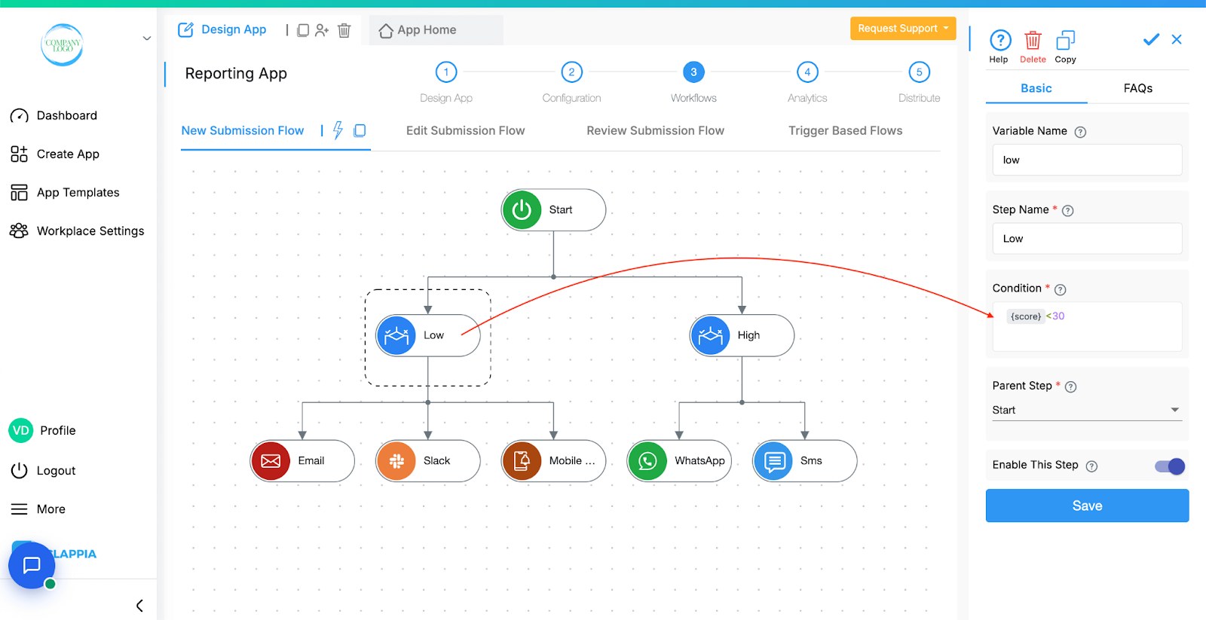Switch to the Basic tab
This screenshot has width=1206, height=620.
[1036, 88]
